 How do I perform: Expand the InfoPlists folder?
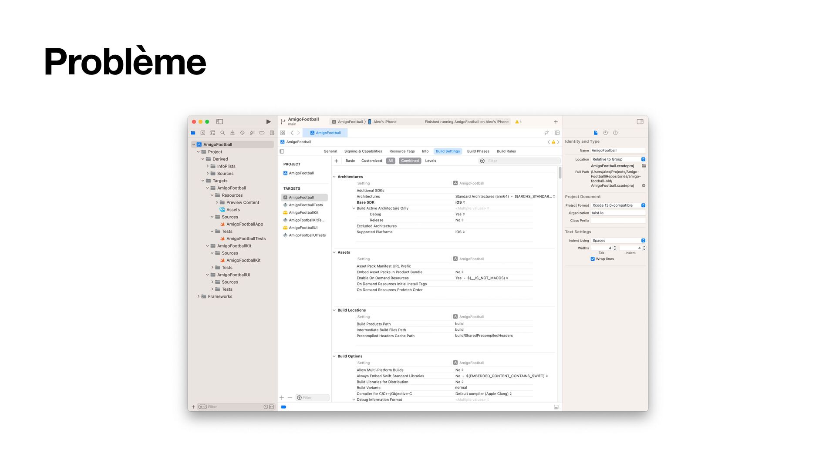(x=208, y=166)
